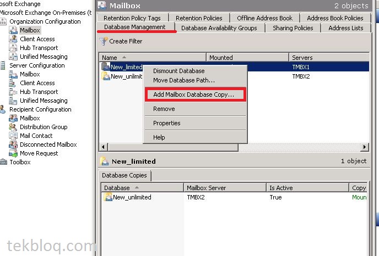Click the Server Configuration Unified Messaging icon
Screen dimensions: 379x256
13,101
